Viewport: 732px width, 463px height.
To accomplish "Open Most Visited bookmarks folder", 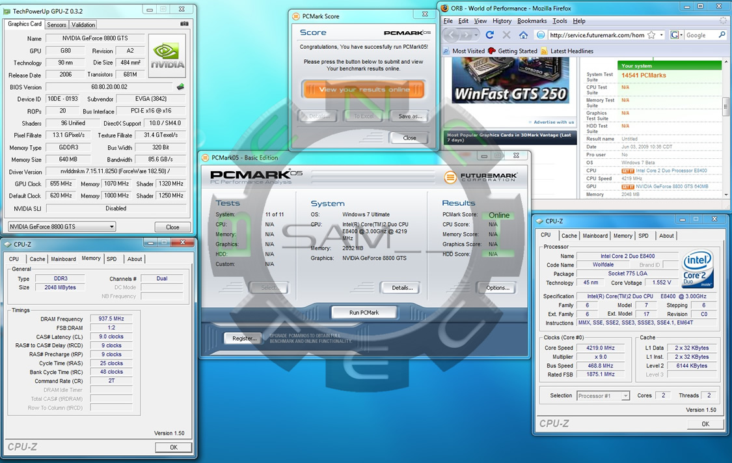I will point(464,51).
